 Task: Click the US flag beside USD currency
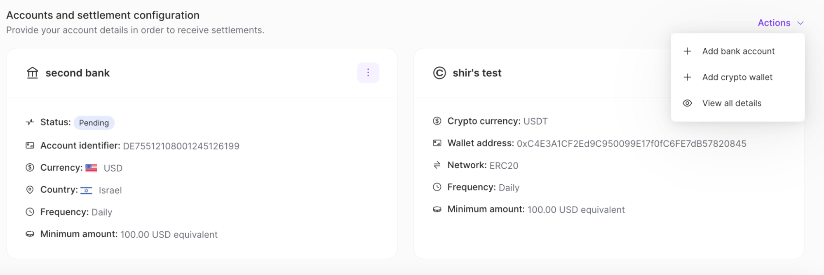click(x=91, y=167)
